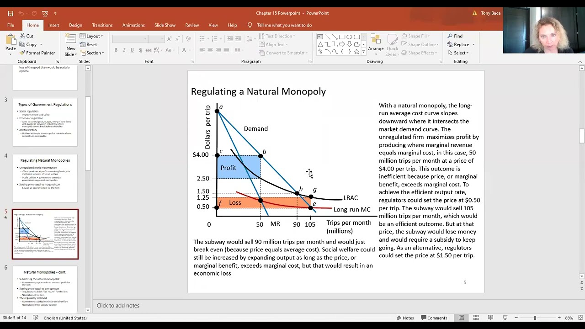This screenshot has width=585, height=329.
Task: Toggle Underline formatting
Action: pyautogui.click(x=132, y=50)
